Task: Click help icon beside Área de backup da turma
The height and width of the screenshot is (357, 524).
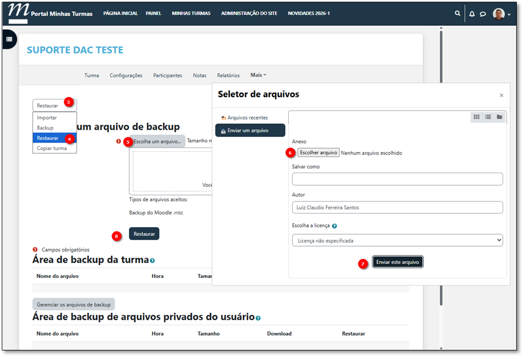Action: coord(152,261)
